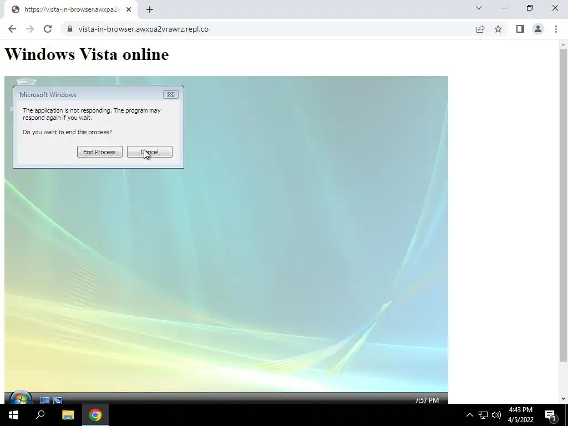This screenshot has width=568, height=426.
Task: Select the vista-in-browser tab
Action: (x=71, y=9)
